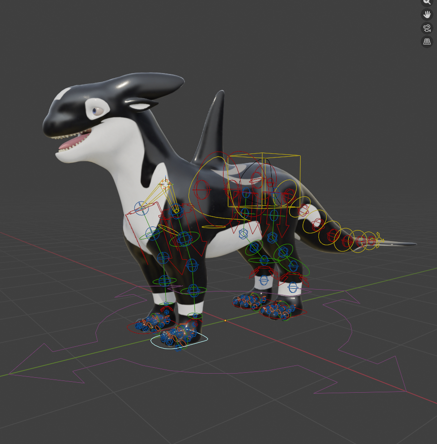437x444 pixels.
Task: Switch perspective/orthographic with the grid icon
Action: (427, 42)
